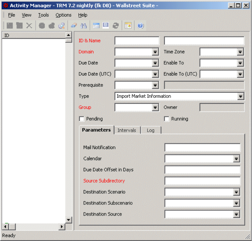Click the gray single gear toolbar icon
This screenshot has width=252, height=241.
click(42, 25)
